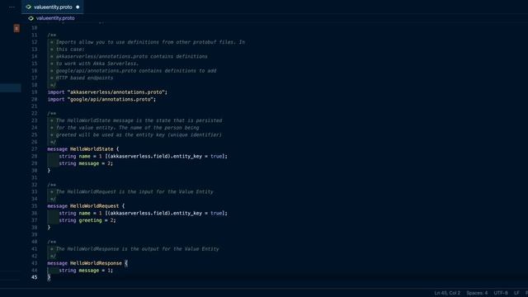
Task: Click valueentity.proto in the breadcrumb bar
Action: 55,18
